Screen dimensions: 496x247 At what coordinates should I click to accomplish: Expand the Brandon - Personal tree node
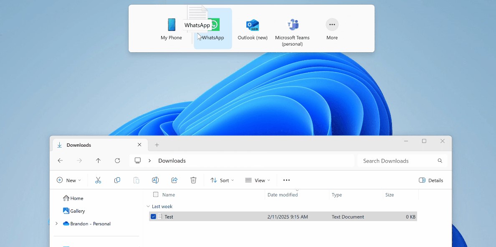click(x=56, y=224)
